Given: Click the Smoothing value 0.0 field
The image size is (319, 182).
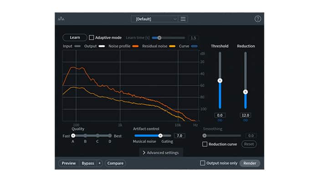Looking at the screenshot, I should (x=251, y=136).
